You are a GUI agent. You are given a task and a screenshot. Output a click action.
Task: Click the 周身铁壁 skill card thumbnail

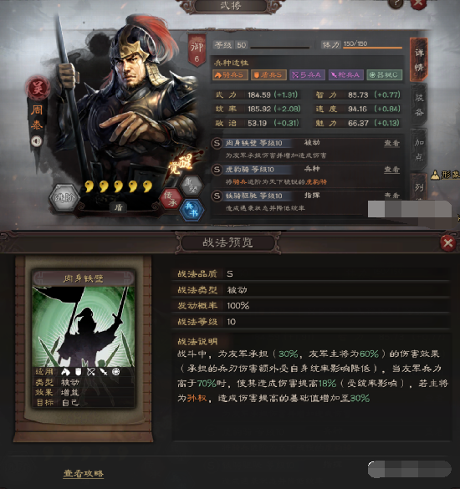click(84, 339)
